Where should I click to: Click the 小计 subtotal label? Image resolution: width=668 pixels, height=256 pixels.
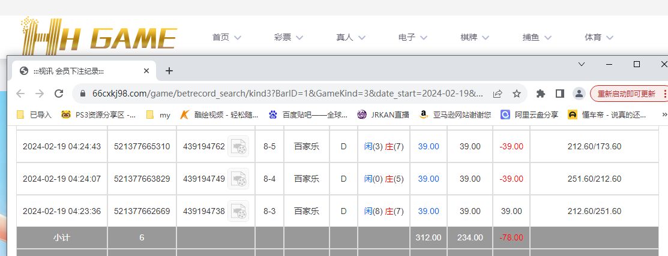tap(62, 237)
